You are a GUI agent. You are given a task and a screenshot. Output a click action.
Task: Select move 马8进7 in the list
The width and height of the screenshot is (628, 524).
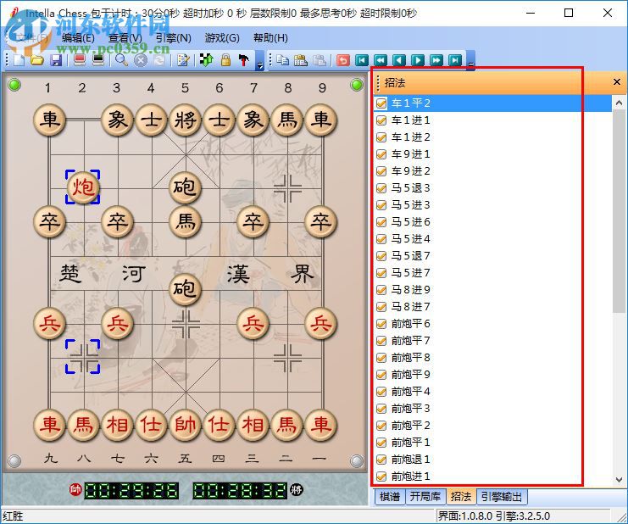(x=410, y=307)
